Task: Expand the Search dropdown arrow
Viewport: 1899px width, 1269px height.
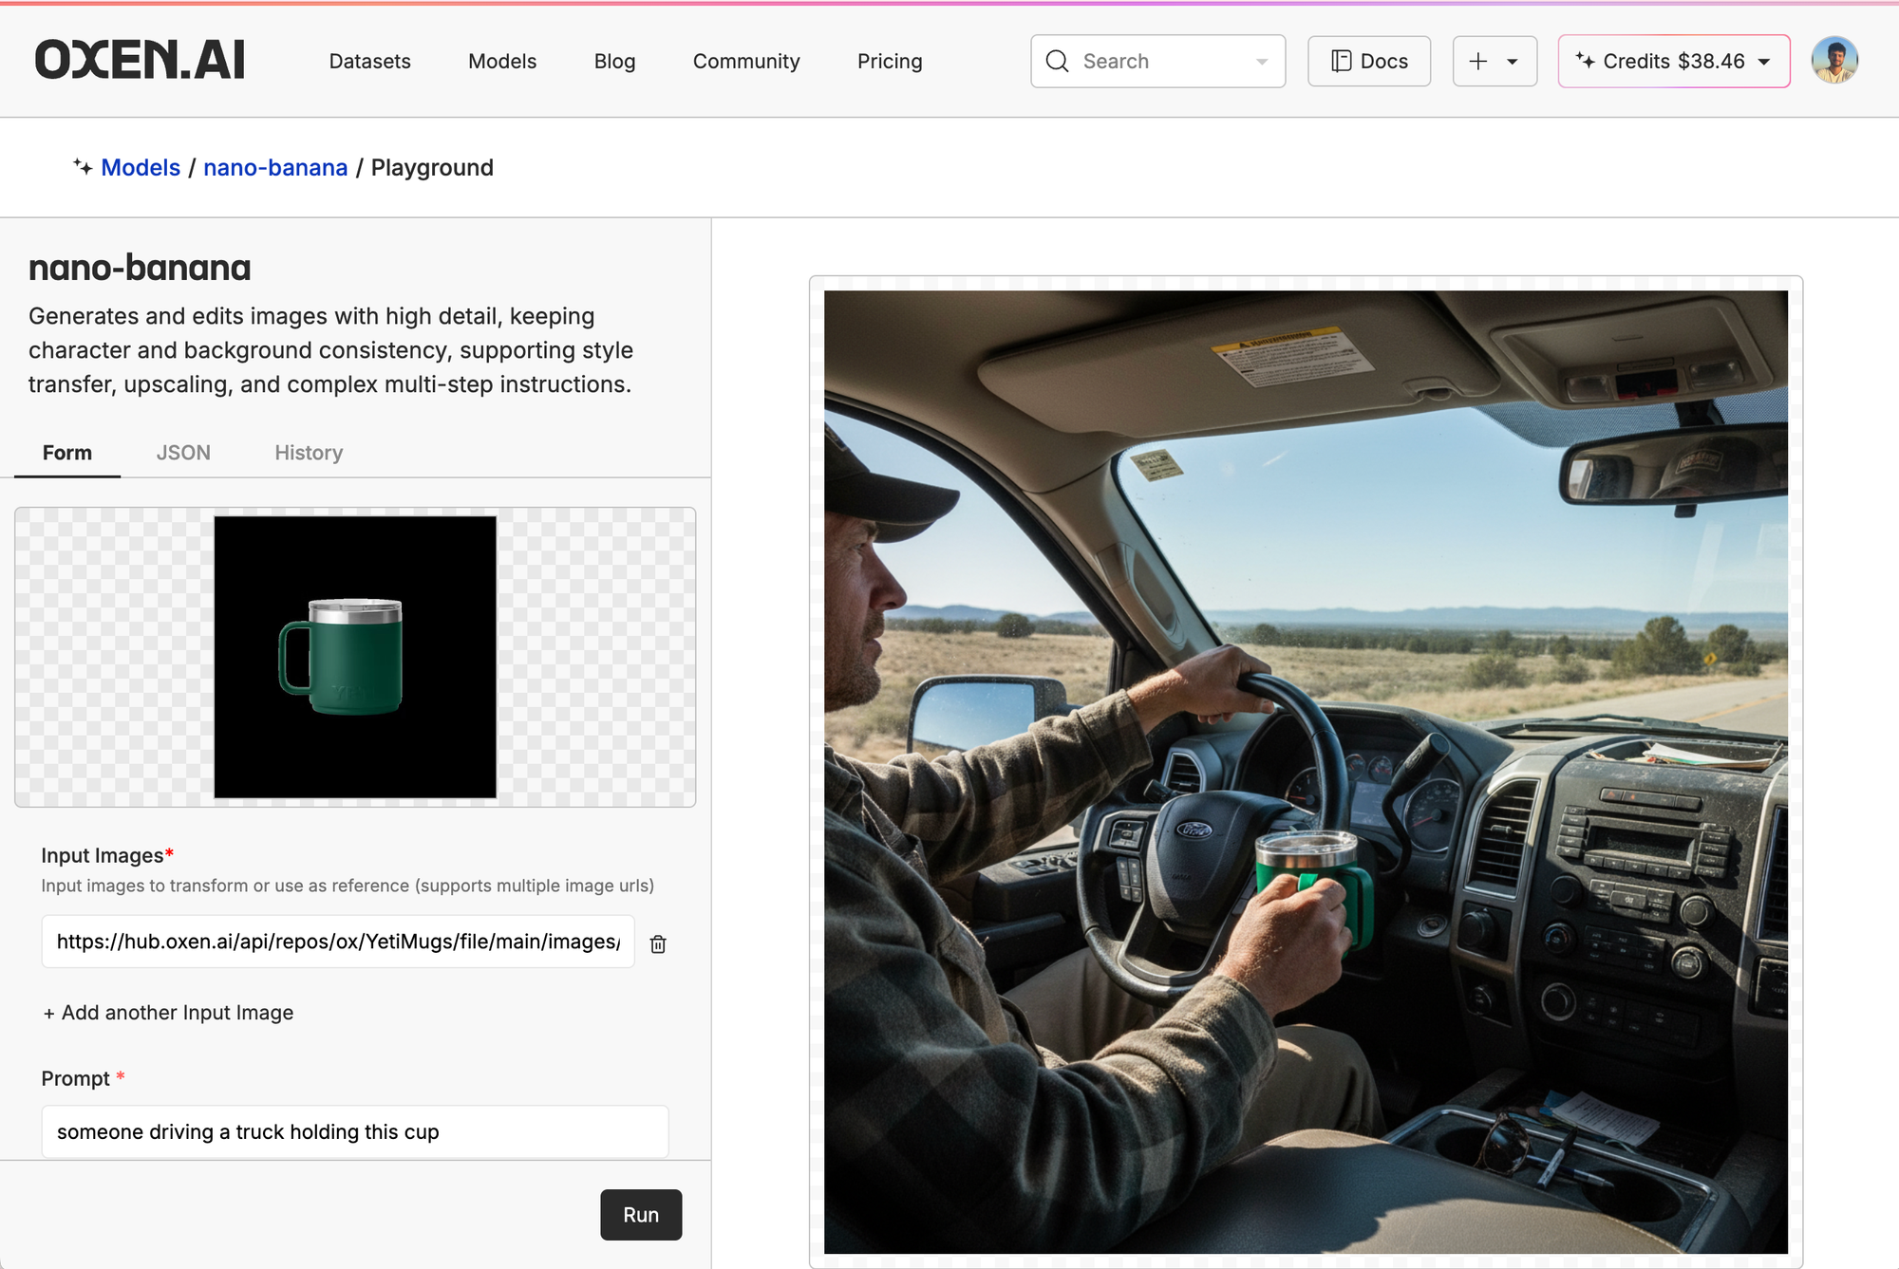Action: [1262, 62]
